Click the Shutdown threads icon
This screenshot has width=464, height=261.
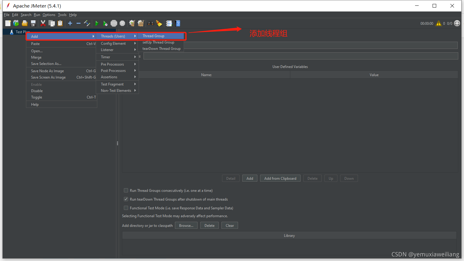tap(122, 23)
